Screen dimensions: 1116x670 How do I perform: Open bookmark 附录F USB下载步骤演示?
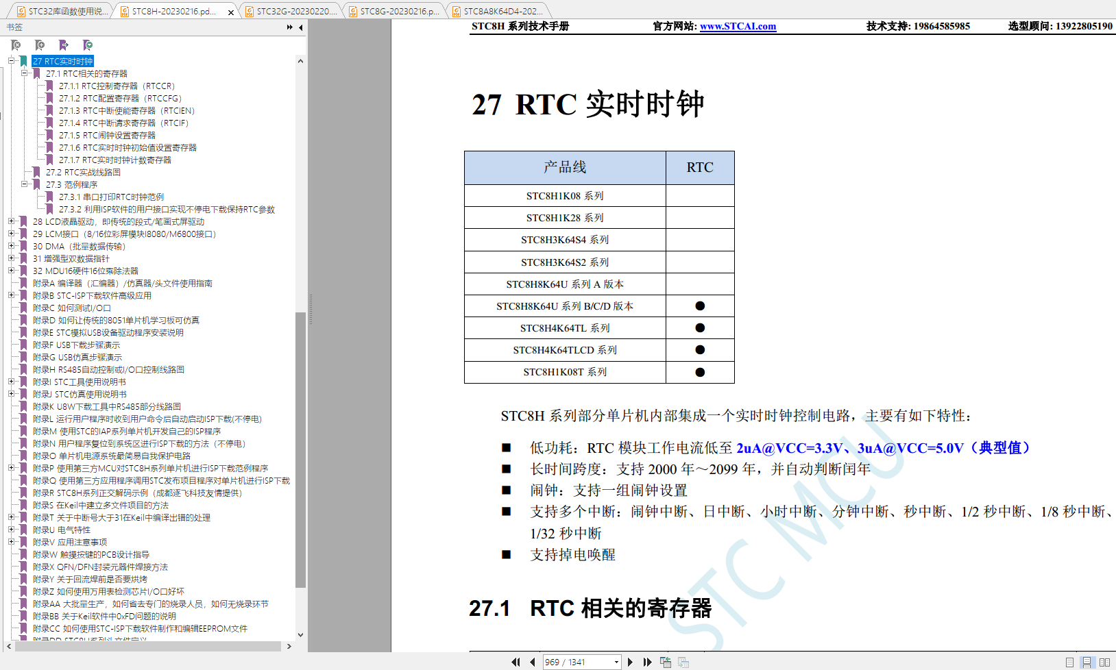[x=76, y=345]
